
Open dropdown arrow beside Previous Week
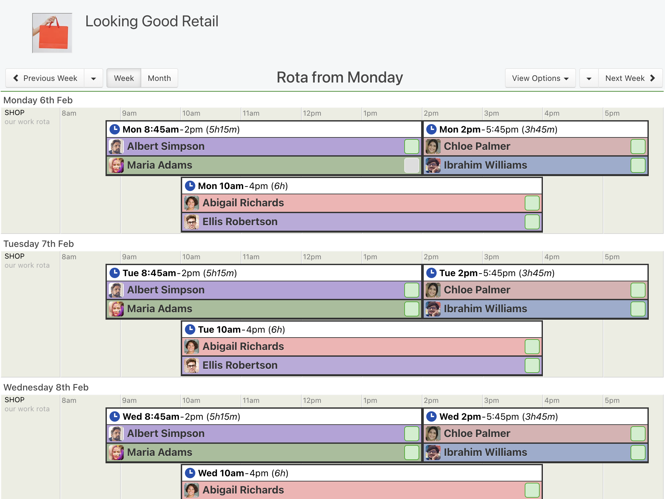(x=94, y=78)
